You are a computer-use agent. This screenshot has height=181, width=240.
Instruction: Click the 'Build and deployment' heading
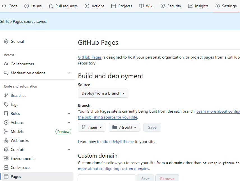pyautogui.click(x=111, y=76)
